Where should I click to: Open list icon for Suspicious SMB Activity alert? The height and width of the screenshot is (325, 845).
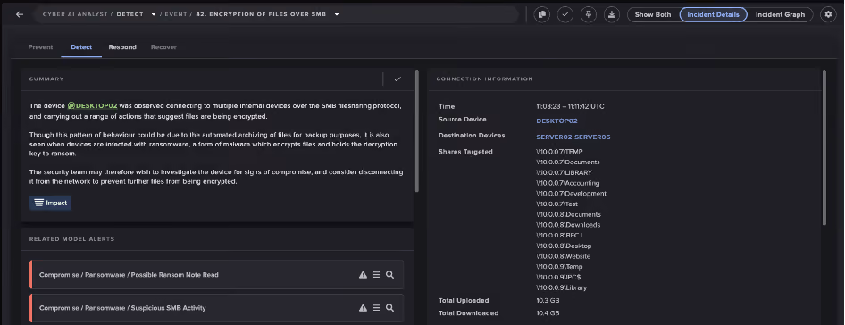376,308
